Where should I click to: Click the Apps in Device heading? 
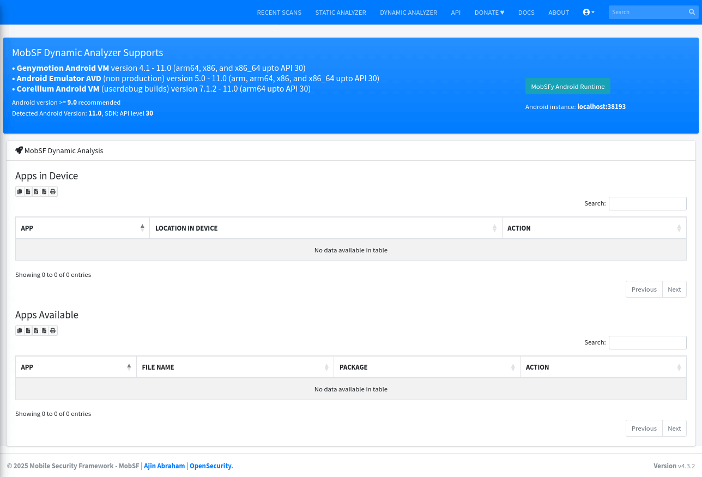point(46,176)
